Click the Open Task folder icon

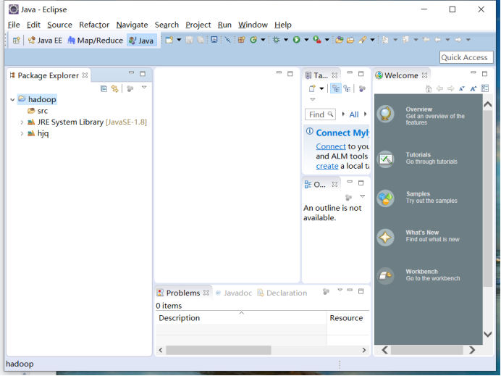click(350, 41)
